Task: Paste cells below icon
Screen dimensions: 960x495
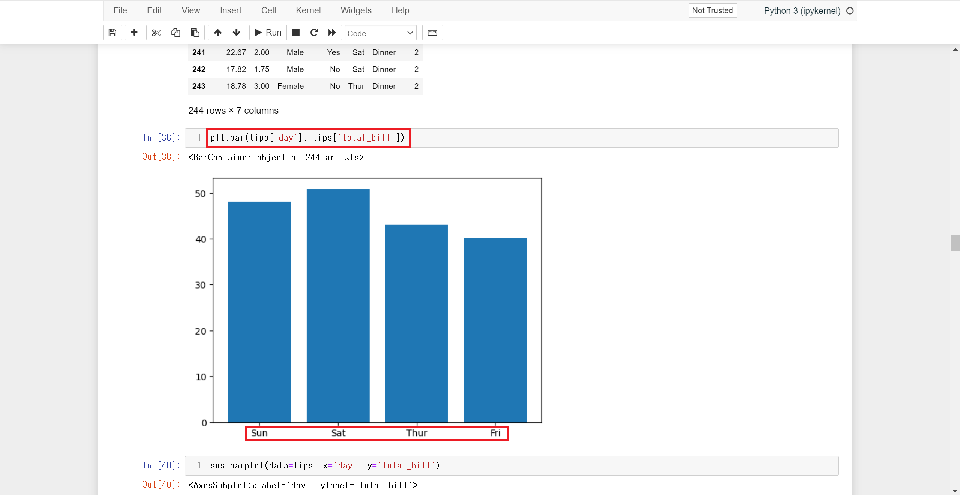Action: click(x=195, y=33)
